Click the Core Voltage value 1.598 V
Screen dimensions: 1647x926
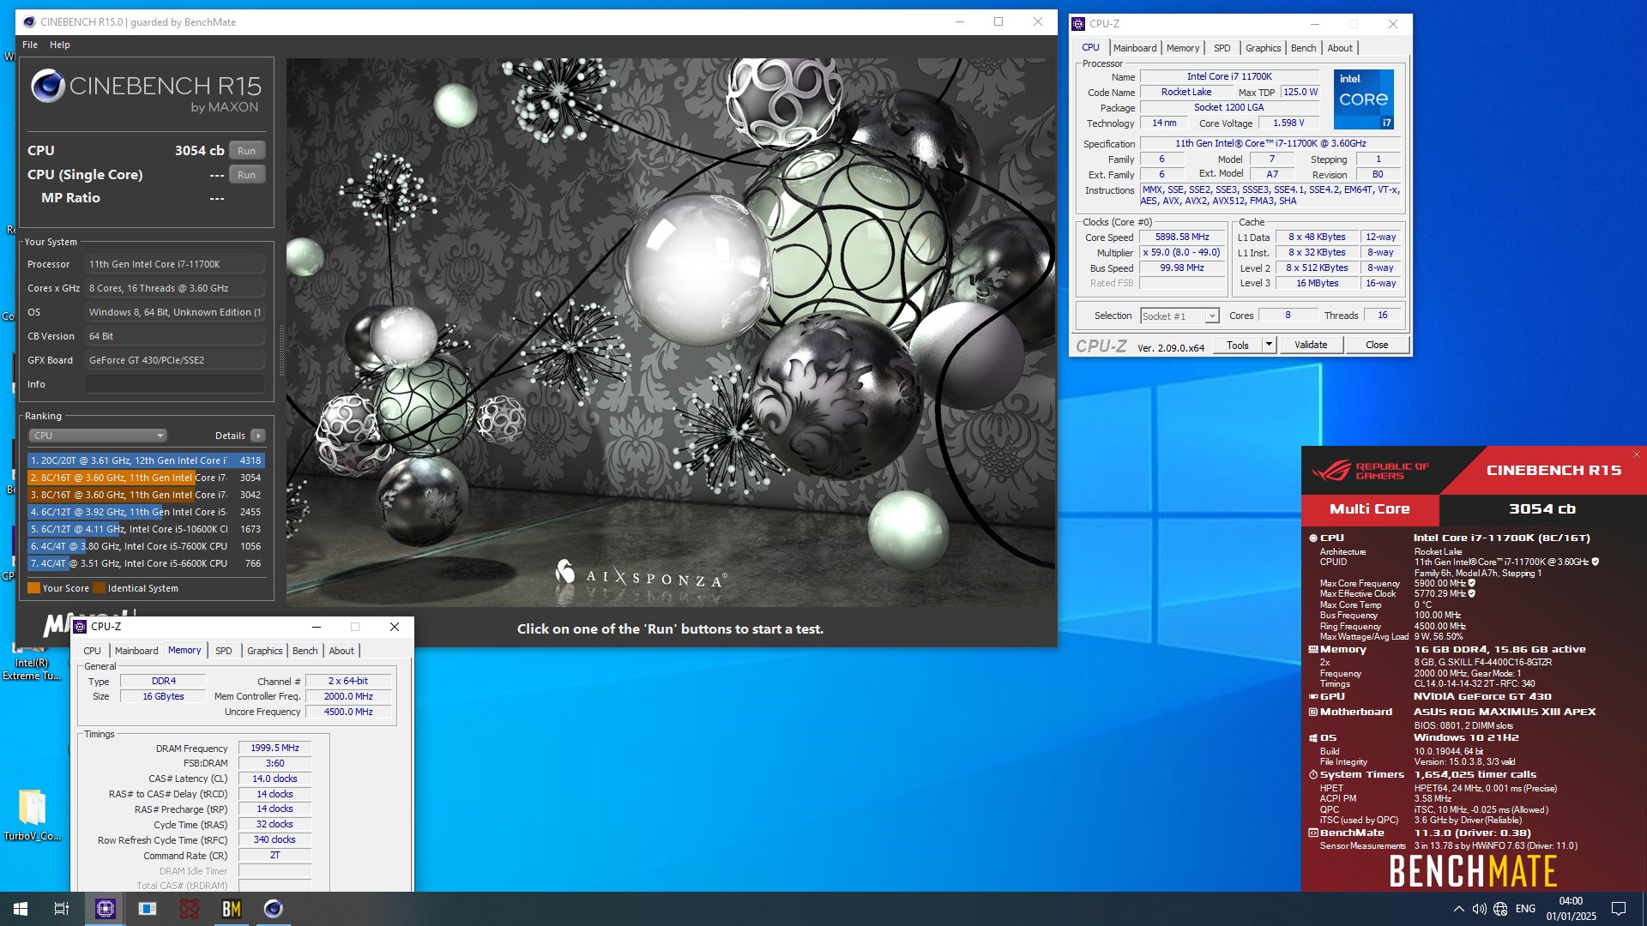(1288, 123)
